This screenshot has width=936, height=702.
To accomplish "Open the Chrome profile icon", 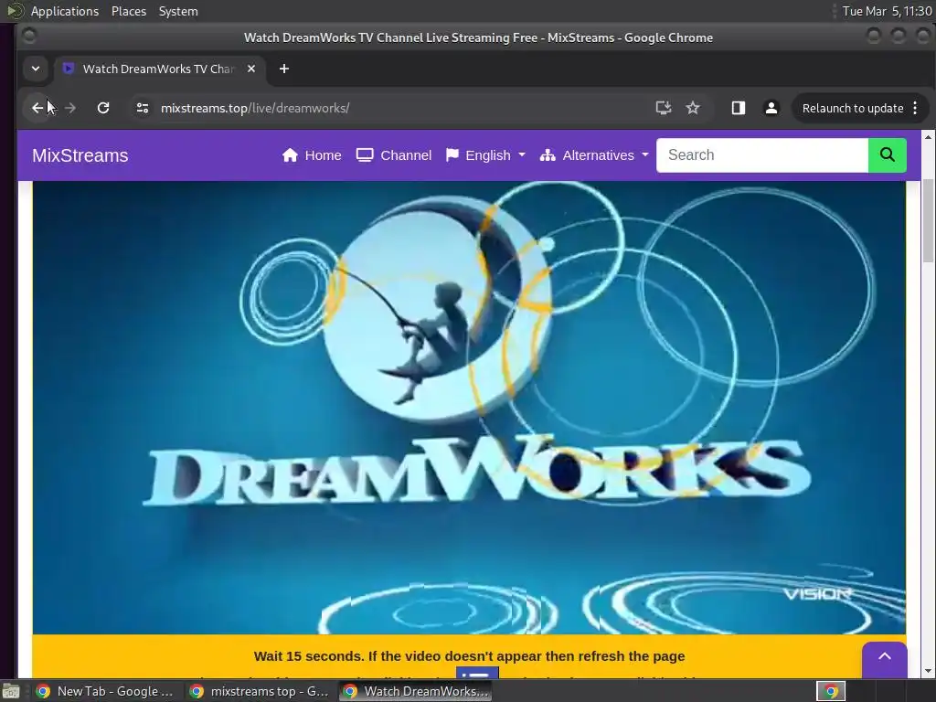I will click(x=771, y=108).
